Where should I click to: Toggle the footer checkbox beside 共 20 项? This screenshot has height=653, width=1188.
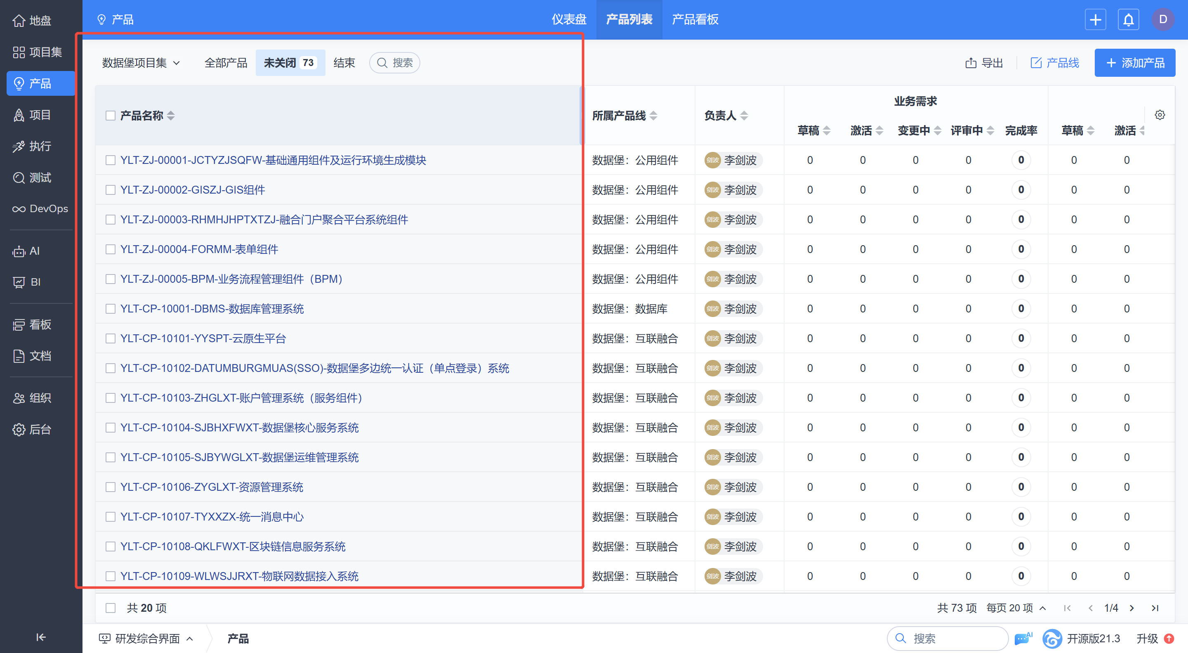[x=110, y=608]
